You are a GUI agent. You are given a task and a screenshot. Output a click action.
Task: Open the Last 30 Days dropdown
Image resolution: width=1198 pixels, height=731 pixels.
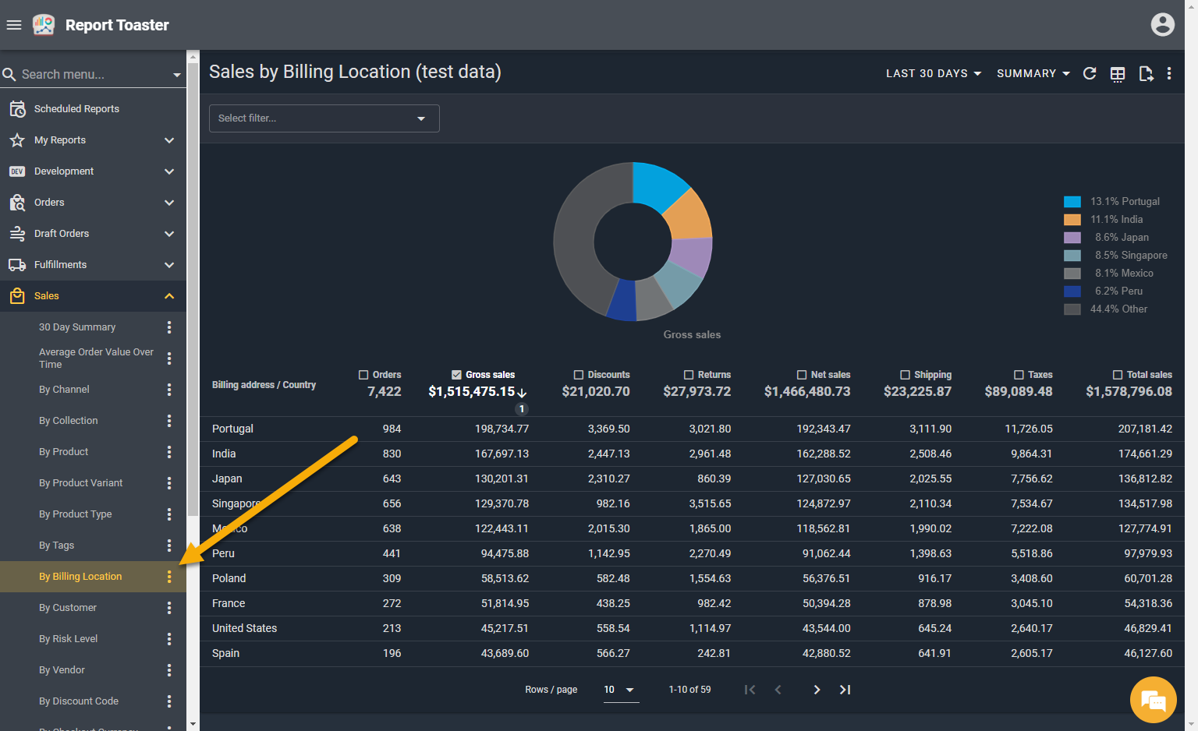(x=933, y=73)
